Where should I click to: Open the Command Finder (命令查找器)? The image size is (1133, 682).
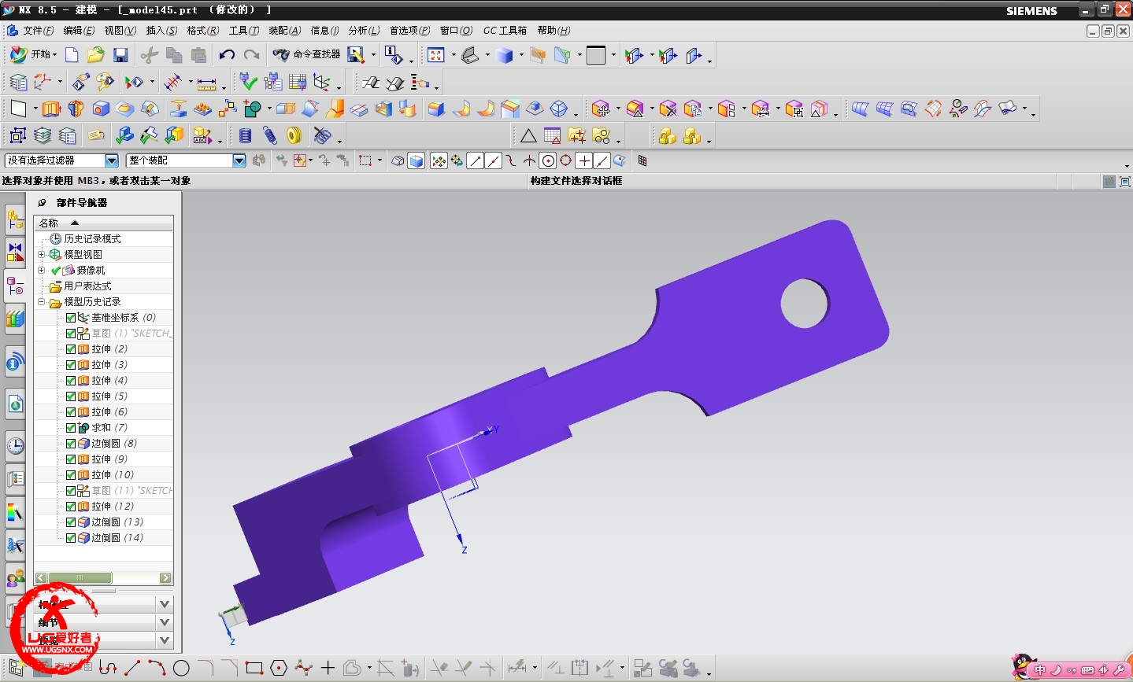click(307, 54)
